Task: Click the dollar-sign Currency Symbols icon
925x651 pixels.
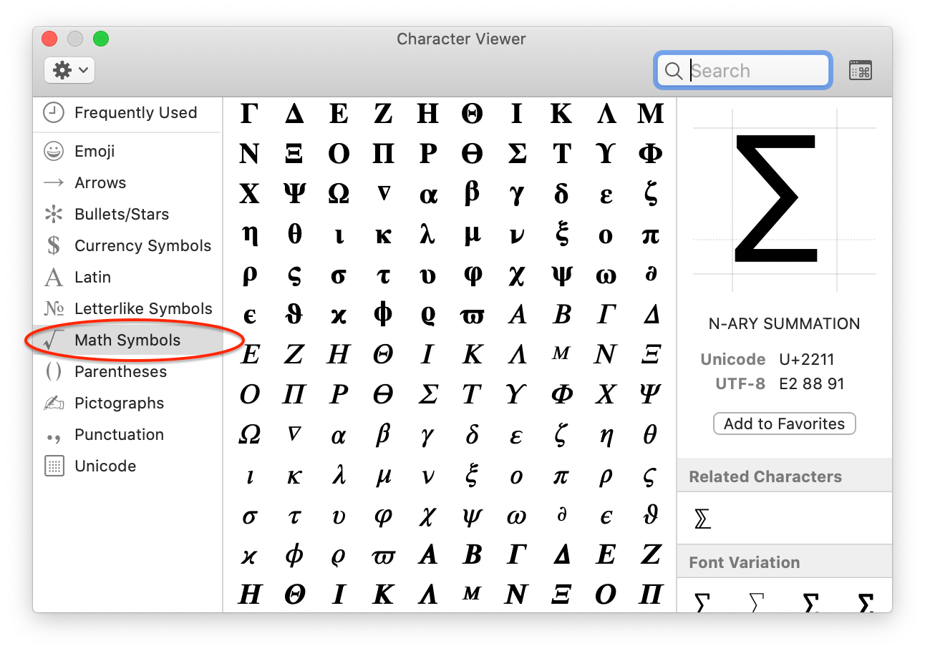Action: point(52,245)
